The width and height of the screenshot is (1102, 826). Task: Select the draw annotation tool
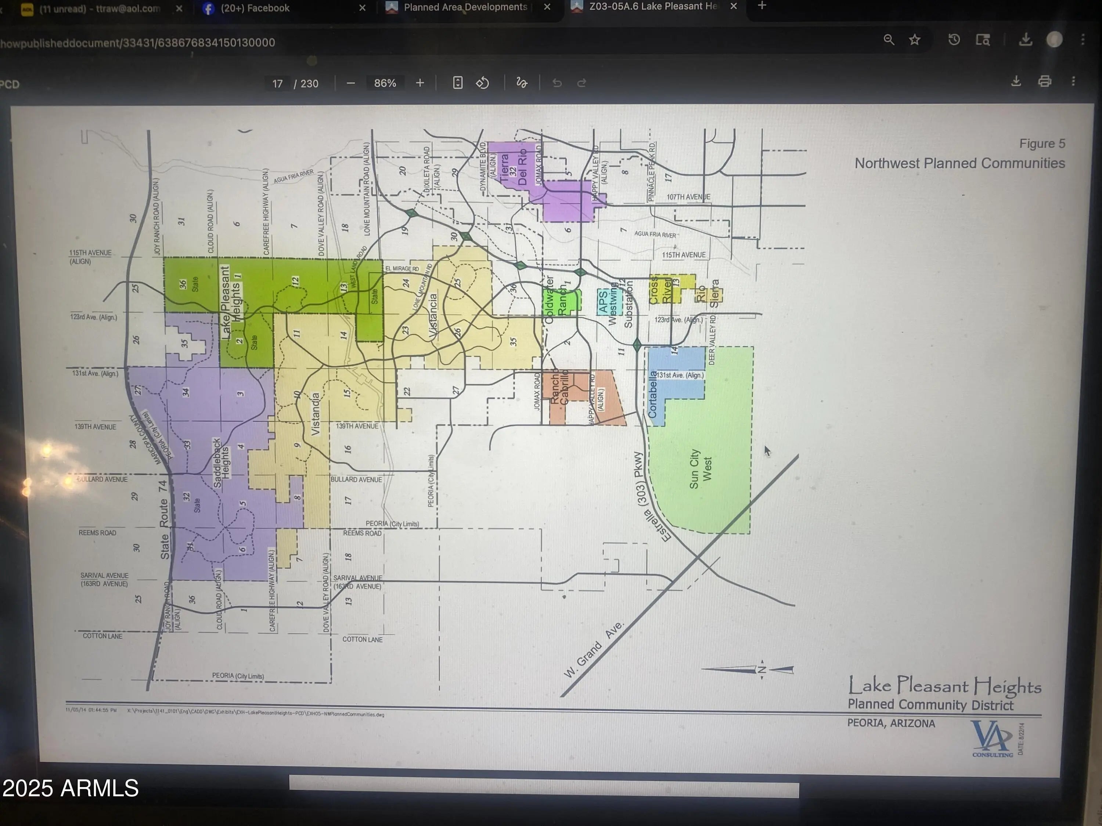coord(522,83)
